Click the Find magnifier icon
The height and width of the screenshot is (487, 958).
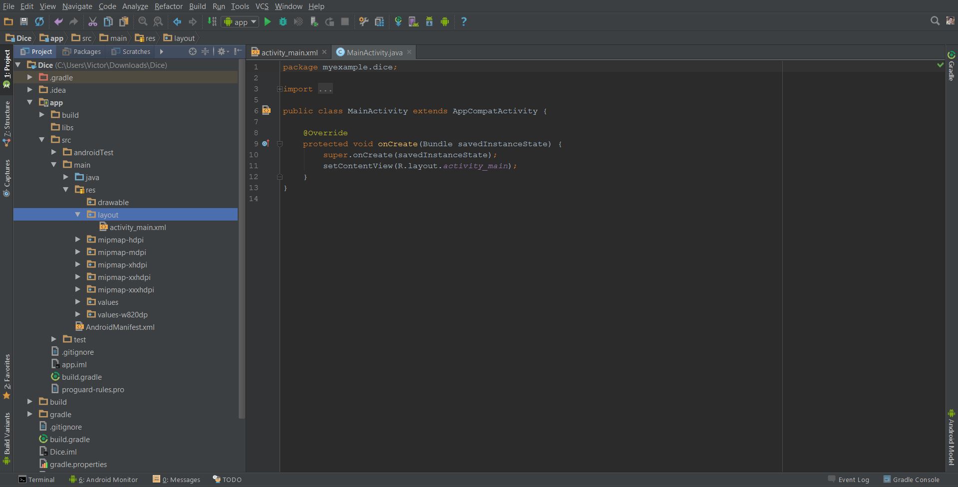143,21
